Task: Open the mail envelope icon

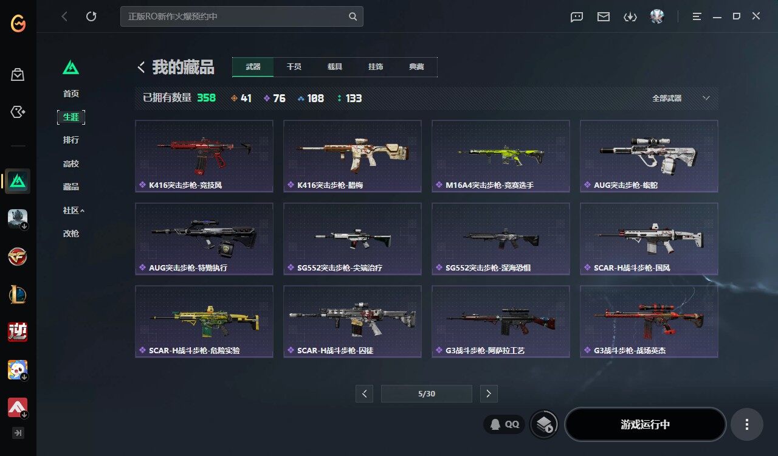Action: (604, 17)
